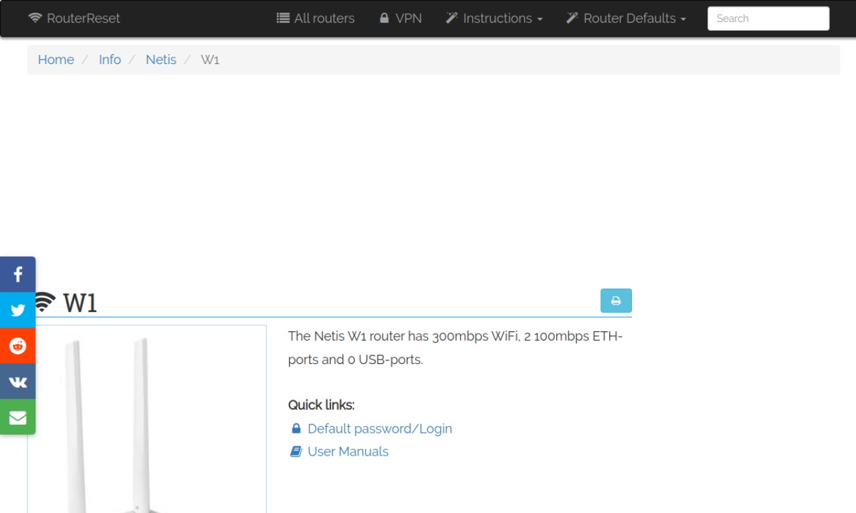Image resolution: width=856 pixels, height=513 pixels.
Task: Click the W1 page heading
Action: coord(80,303)
